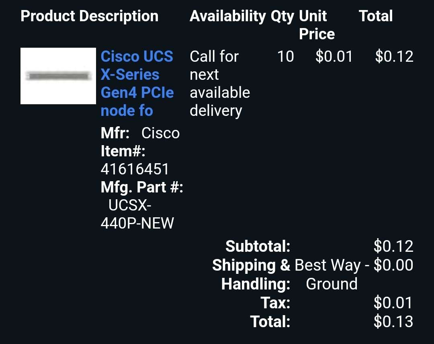434x344 pixels.
Task: Select the manufacturer name Cisco
Action: [x=160, y=133]
